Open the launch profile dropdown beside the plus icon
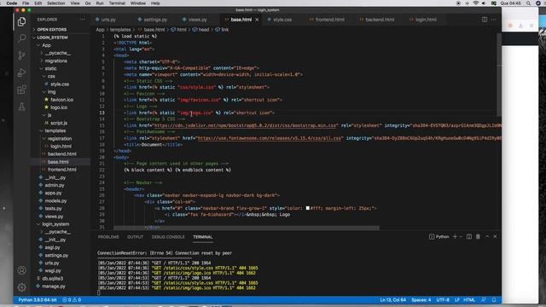546x307 pixels. tap(461, 237)
